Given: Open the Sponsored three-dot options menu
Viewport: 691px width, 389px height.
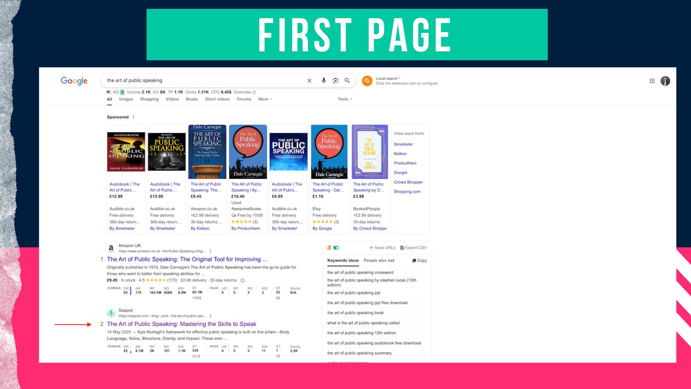Looking at the screenshot, I should [x=134, y=117].
